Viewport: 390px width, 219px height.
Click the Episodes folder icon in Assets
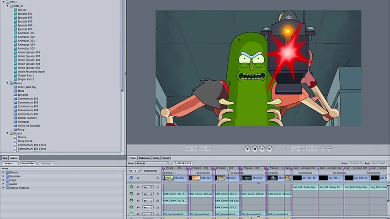[x=8, y=176]
